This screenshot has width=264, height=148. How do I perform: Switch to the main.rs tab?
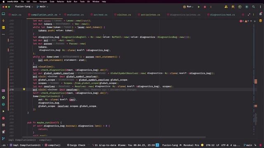[x=15, y=15]
